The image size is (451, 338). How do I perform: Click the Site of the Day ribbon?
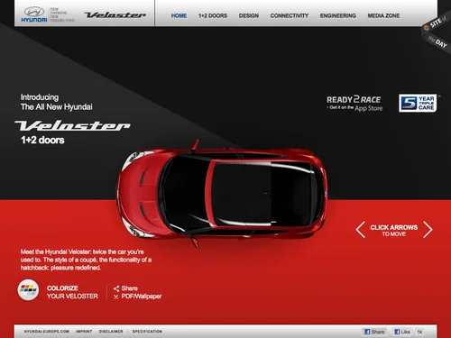pos(437,32)
